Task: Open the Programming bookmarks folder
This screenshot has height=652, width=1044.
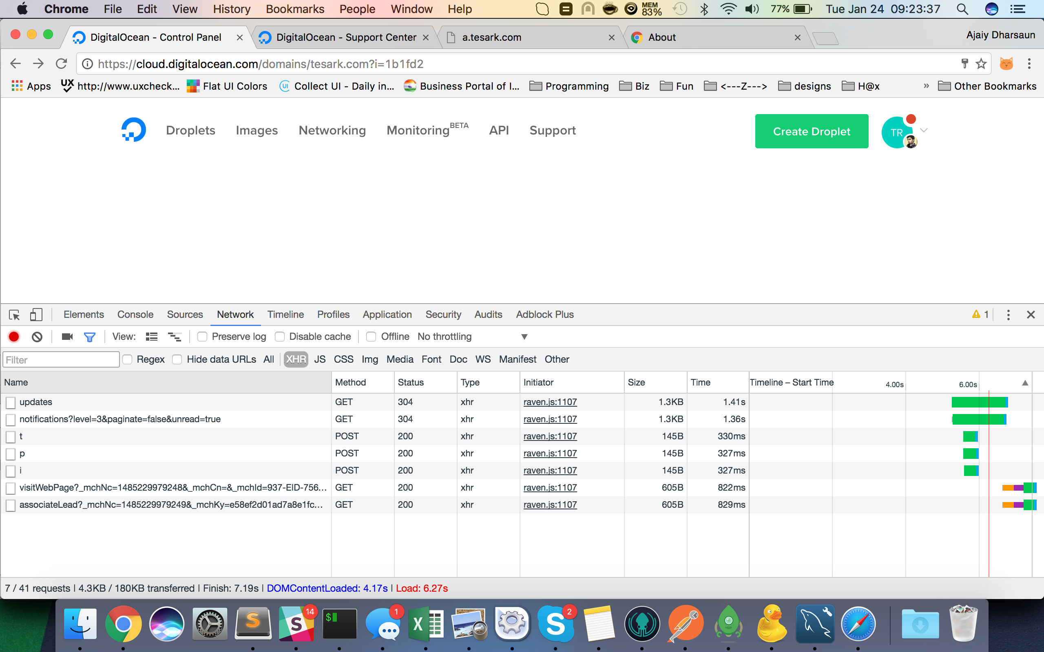Action: [569, 86]
